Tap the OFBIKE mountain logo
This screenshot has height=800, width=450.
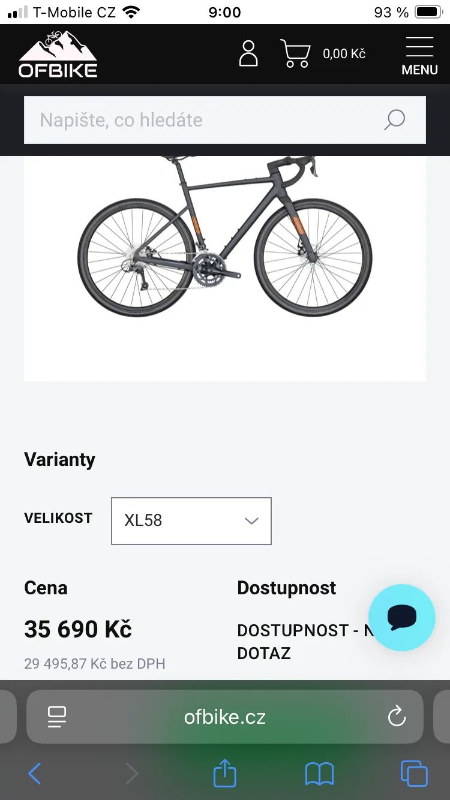(x=58, y=55)
